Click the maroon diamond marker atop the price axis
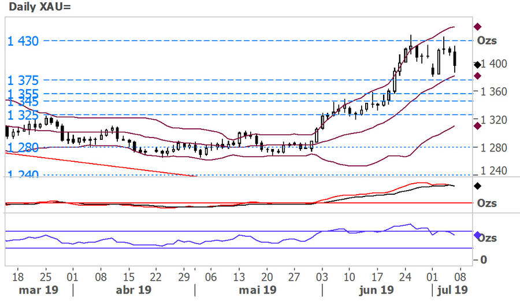The height and width of the screenshot is (308, 520). coord(478,27)
